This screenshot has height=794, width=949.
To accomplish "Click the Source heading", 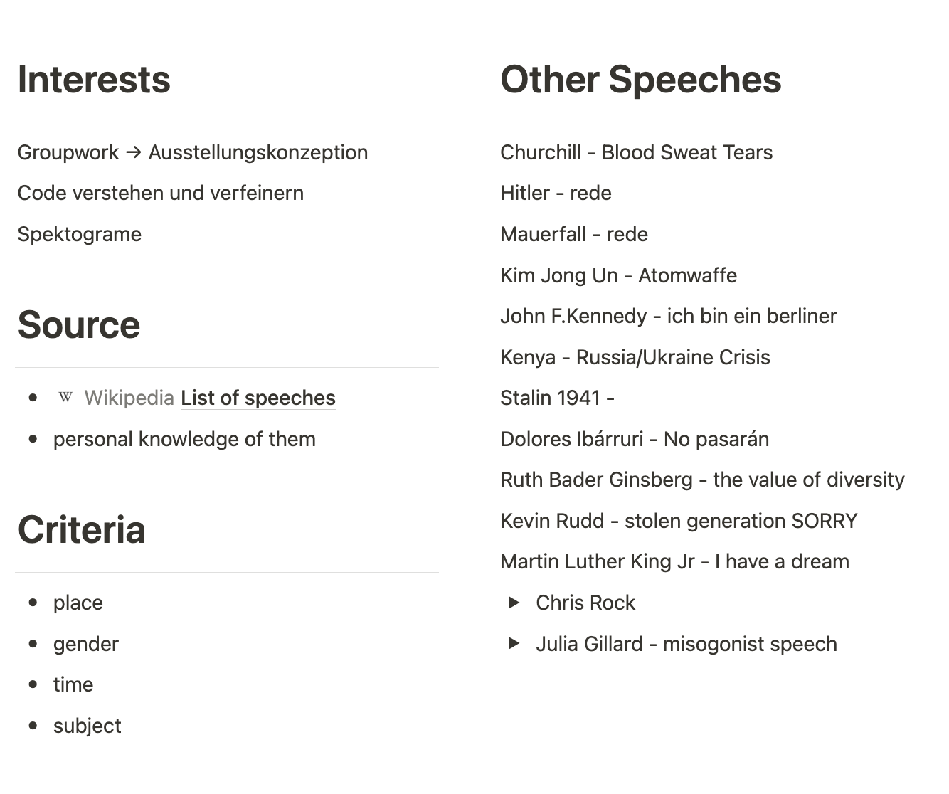I will click(79, 325).
